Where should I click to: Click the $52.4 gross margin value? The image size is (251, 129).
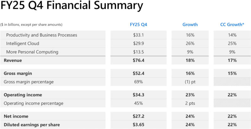pos(138,73)
